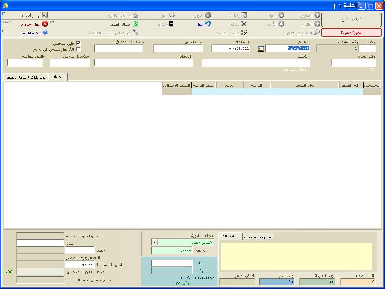
Task: Uncheck the editable (قابل للتعديل) checkbox
Action: (78, 44)
